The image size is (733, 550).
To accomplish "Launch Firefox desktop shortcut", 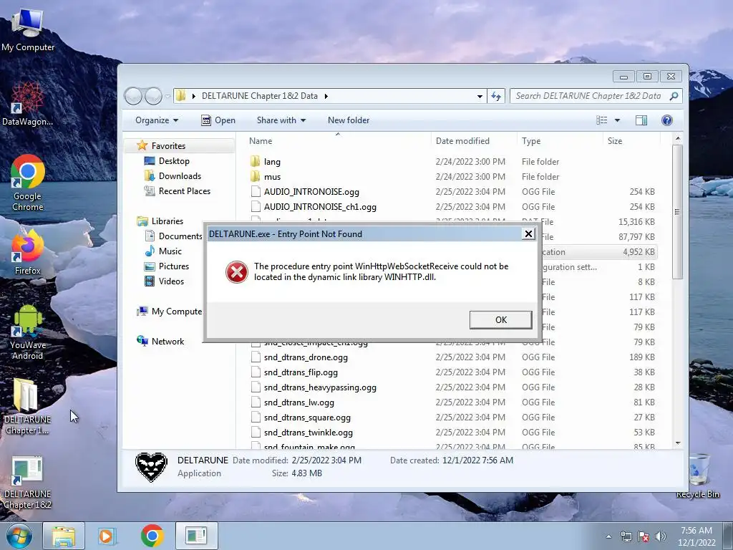I will pyautogui.click(x=28, y=253).
